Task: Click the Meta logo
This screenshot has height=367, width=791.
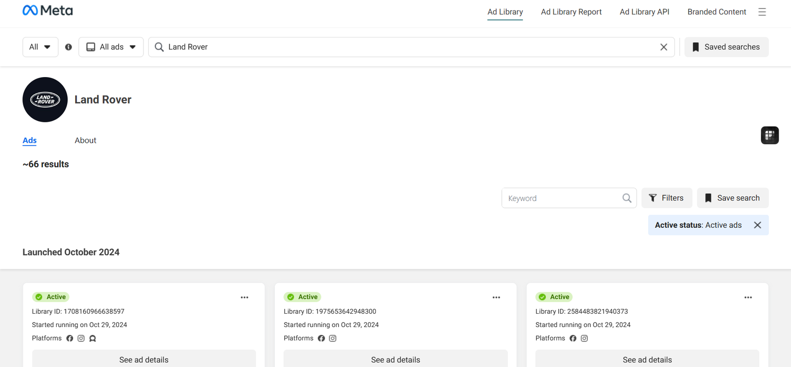Action: click(x=47, y=10)
